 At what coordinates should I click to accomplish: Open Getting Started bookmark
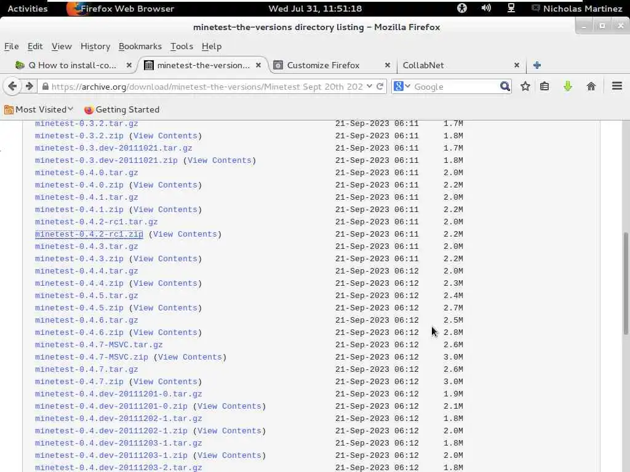coord(122,109)
